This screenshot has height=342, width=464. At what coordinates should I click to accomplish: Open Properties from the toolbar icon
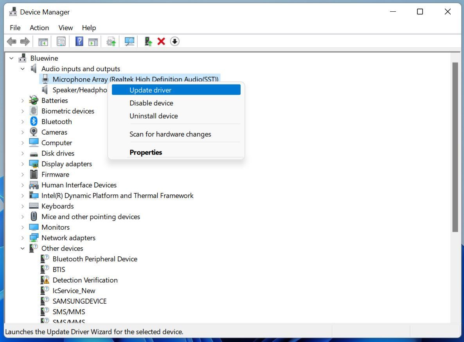pos(61,41)
